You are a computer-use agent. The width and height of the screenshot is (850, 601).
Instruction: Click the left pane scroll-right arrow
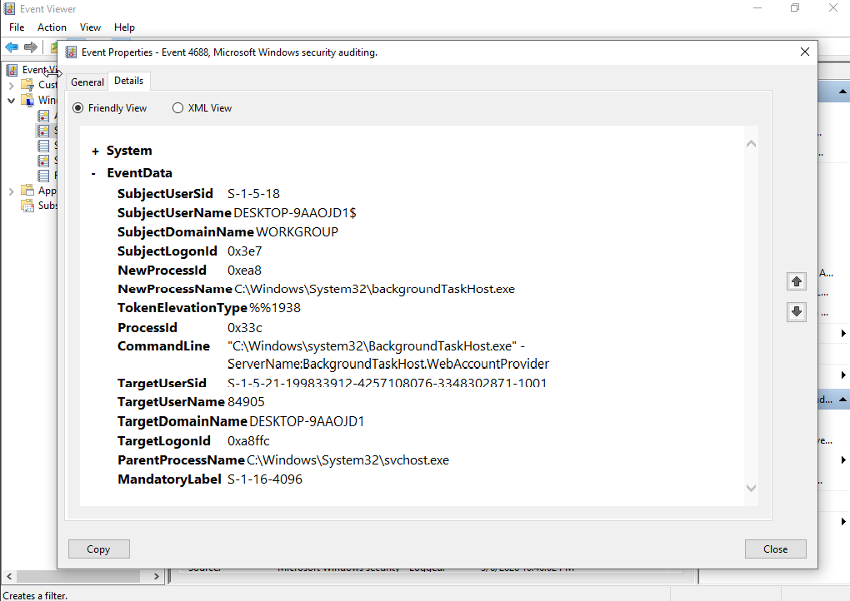coord(156,576)
